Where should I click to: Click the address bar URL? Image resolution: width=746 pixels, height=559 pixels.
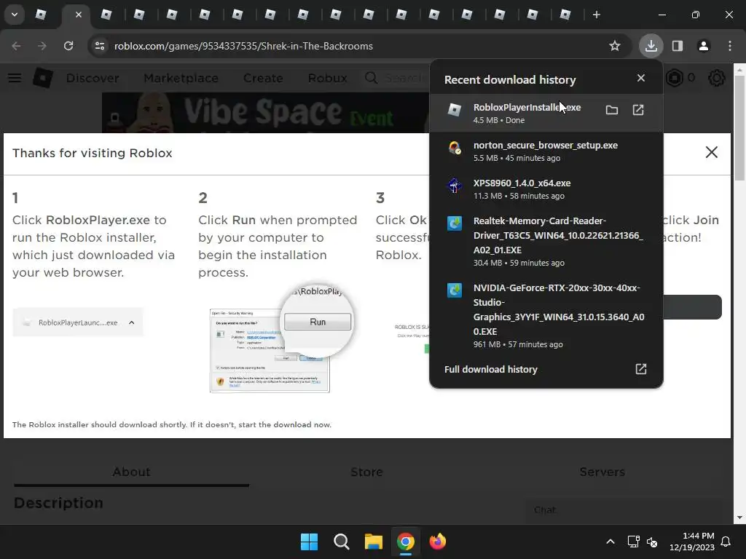[243, 46]
